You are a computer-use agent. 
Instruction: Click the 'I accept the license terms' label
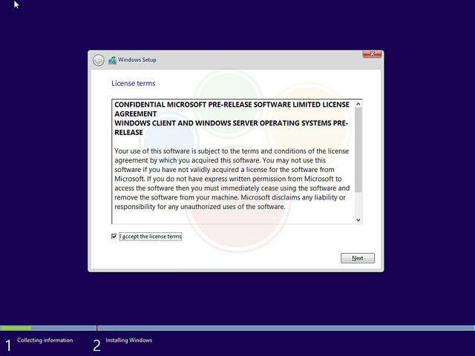click(x=151, y=237)
